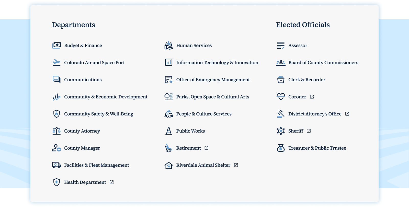Click the Health Department shield-plus icon
Image resolution: width=409 pixels, height=207 pixels.
tap(56, 182)
